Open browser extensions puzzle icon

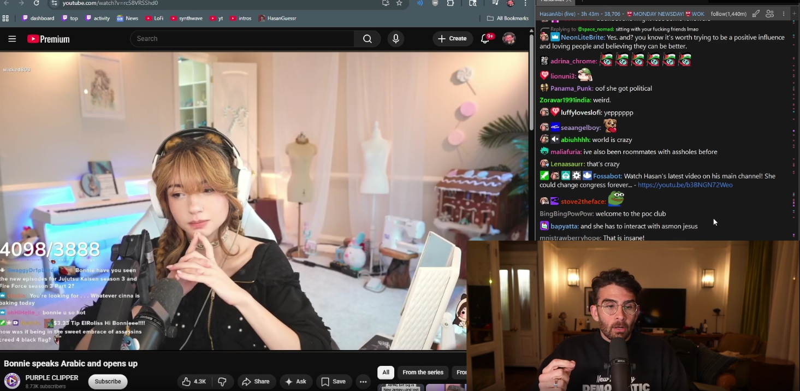451,3
